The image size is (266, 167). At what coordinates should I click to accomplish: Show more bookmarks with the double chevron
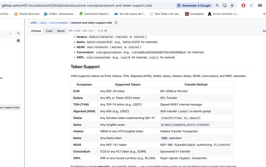[264, 14]
